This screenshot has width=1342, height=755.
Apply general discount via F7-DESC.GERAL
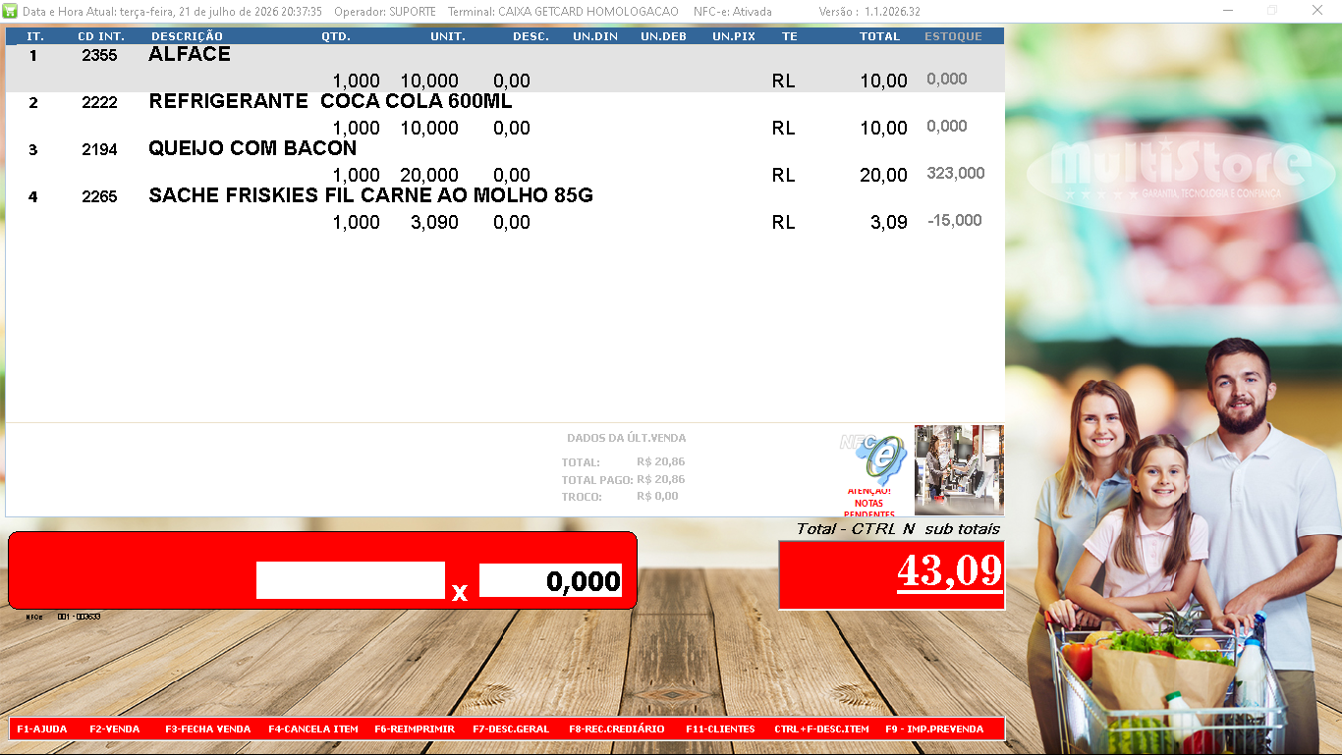click(x=512, y=729)
